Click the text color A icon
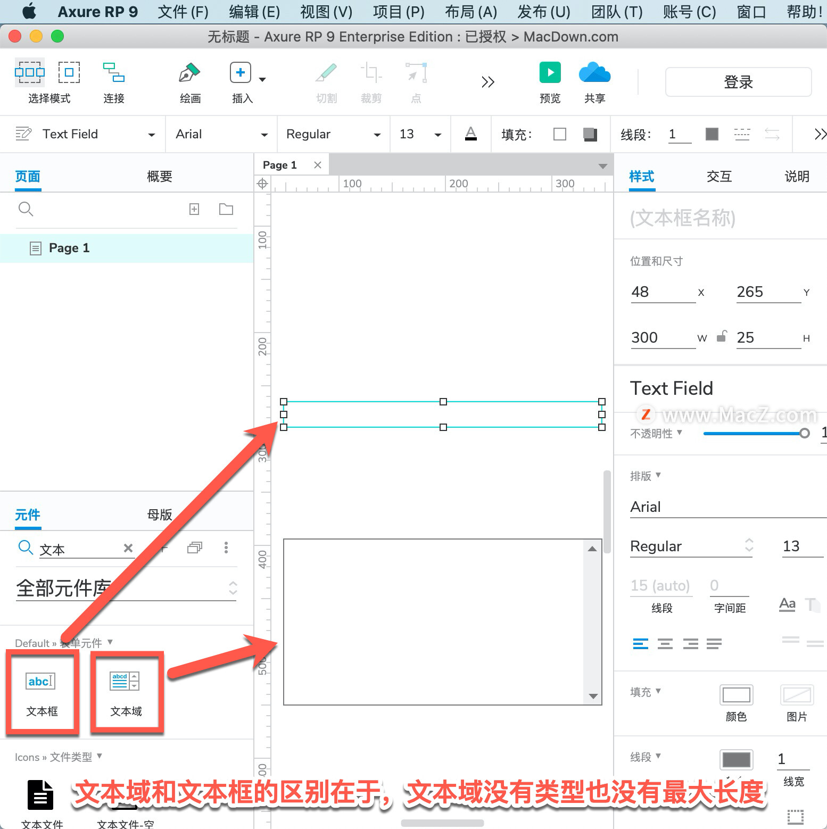 pyautogui.click(x=471, y=134)
